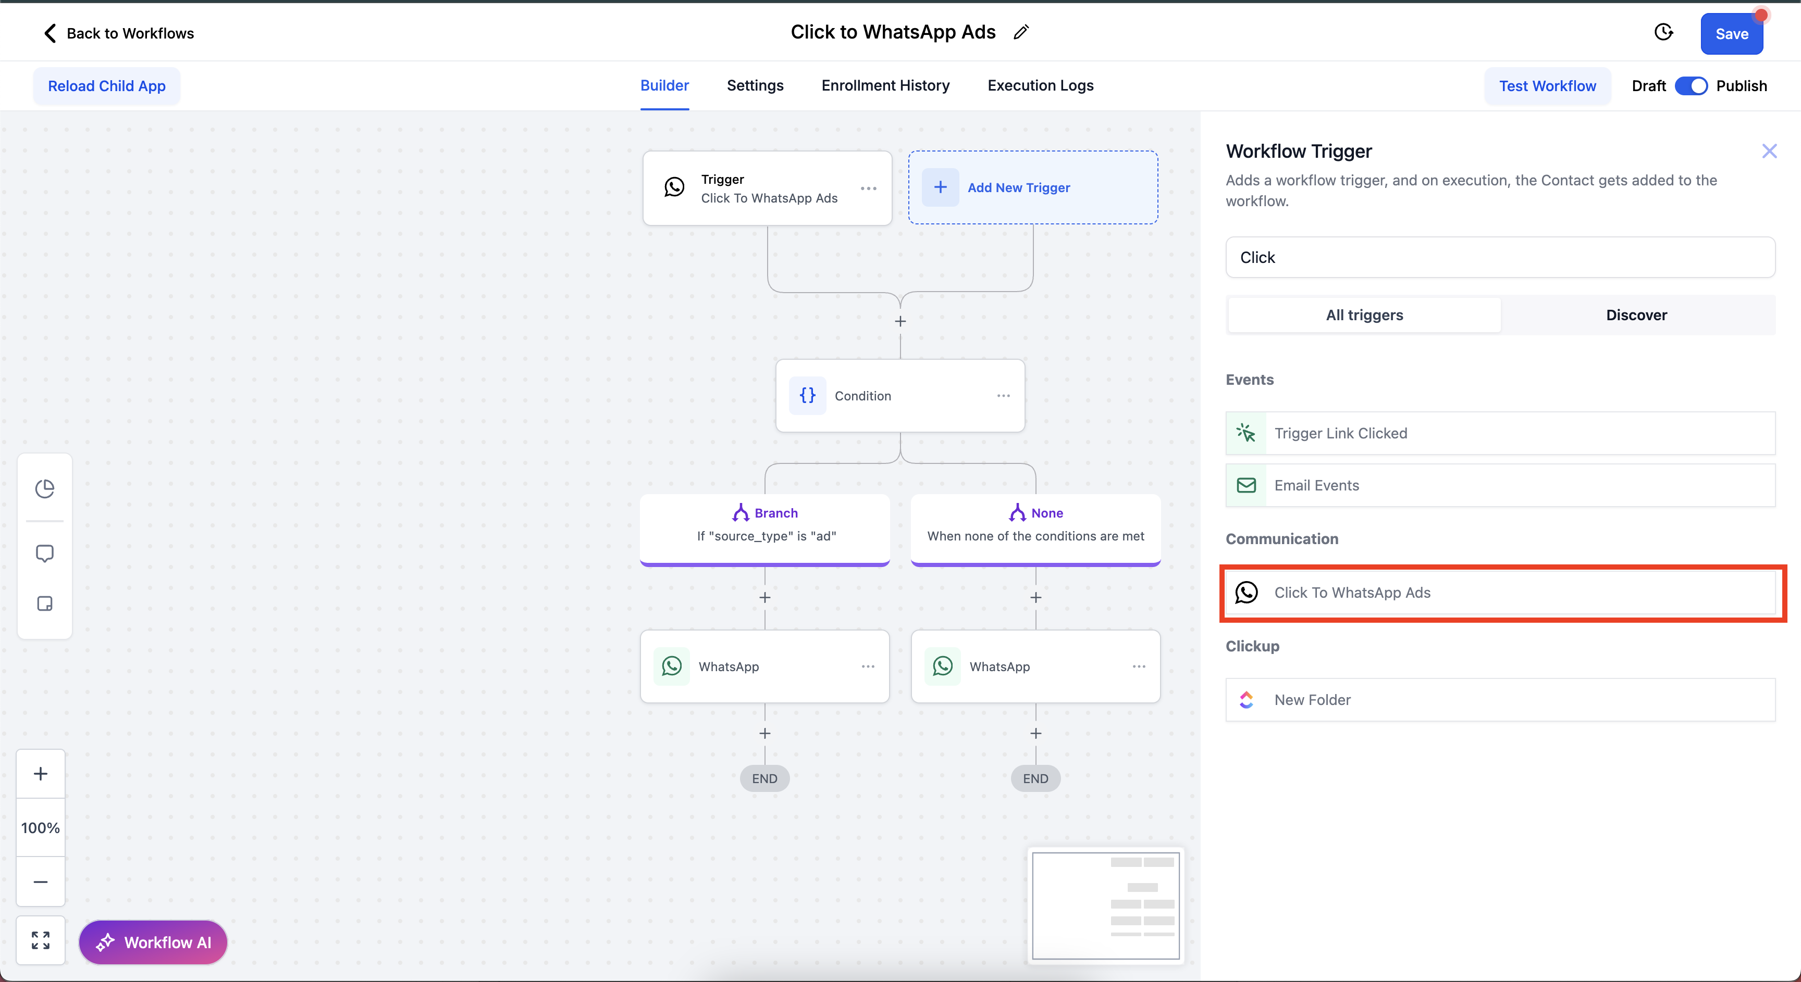The height and width of the screenshot is (982, 1801).
Task: Add a sticky note icon
Action: [x=45, y=603]
